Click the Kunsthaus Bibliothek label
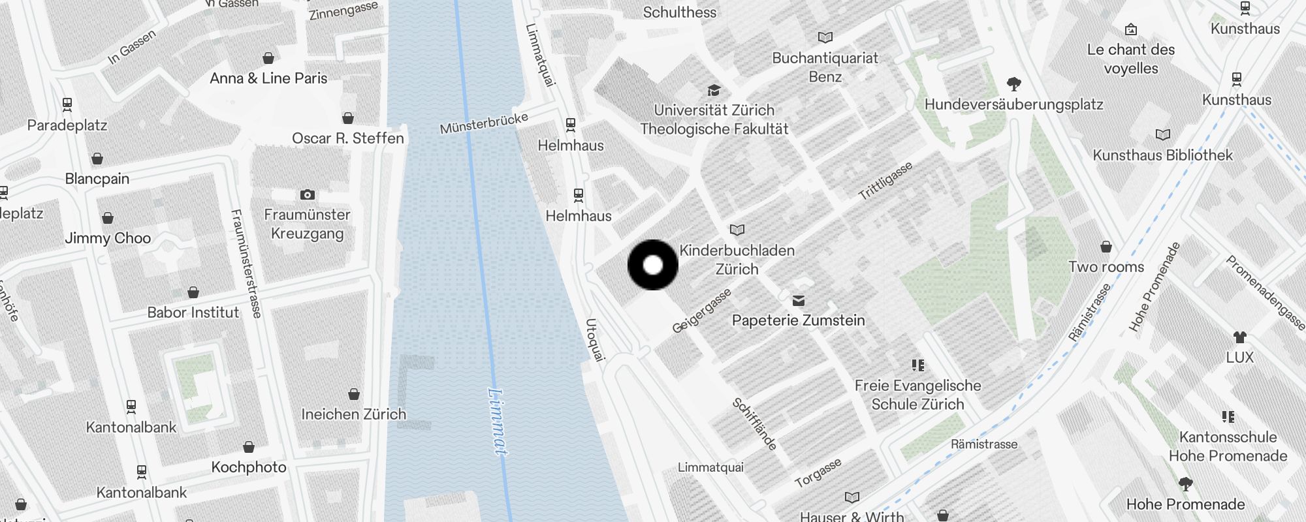1306x522 pixels. click(1163, 155)
